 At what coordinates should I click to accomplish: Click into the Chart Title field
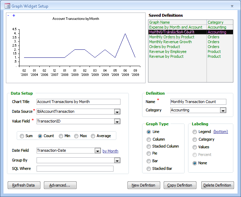coord(78,102)
